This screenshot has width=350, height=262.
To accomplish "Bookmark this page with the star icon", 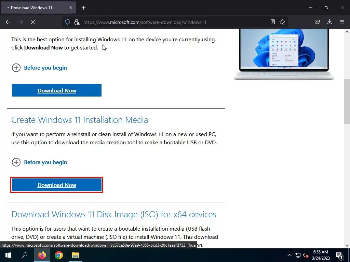I will (x=282, y=22).
